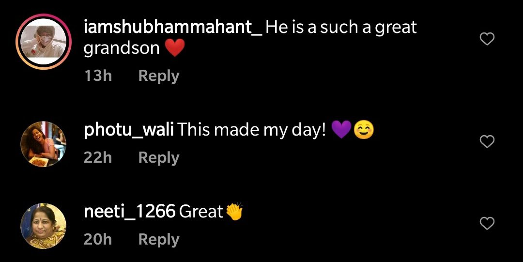This screenshot has width=523, height=262.
Task: Visit the photu_wali username link
Action: [x=129, y=130]
